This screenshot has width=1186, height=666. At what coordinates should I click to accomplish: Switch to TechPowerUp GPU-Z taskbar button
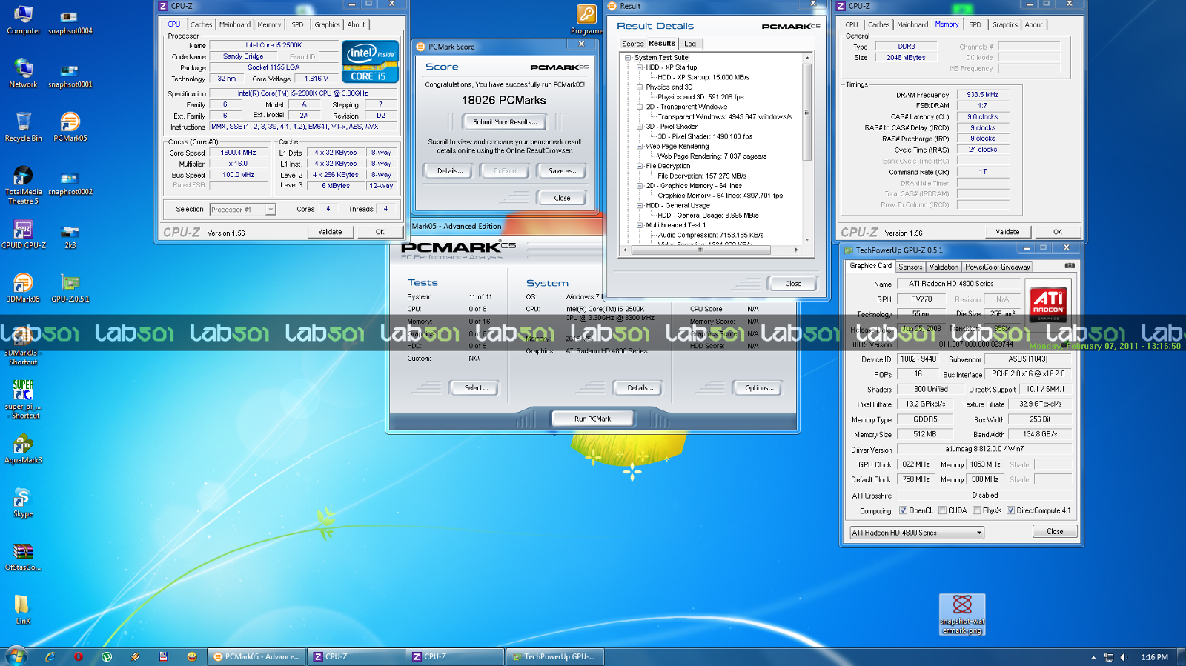click(x=554, y=656)
